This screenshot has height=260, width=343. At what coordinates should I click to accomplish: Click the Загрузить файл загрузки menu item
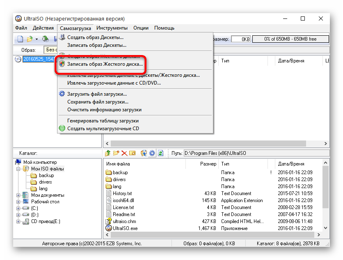click(x=97, y=94)
